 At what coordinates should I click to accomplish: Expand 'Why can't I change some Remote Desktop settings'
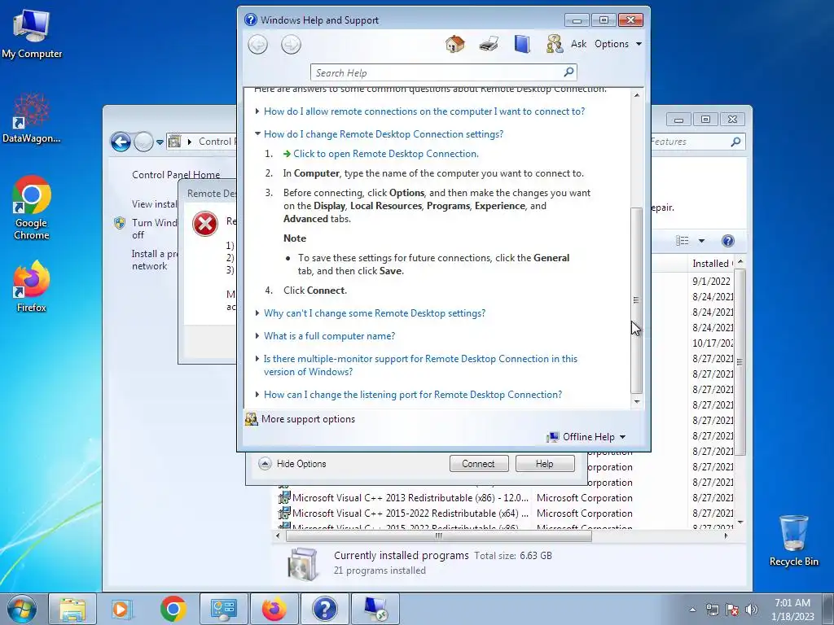375,313
